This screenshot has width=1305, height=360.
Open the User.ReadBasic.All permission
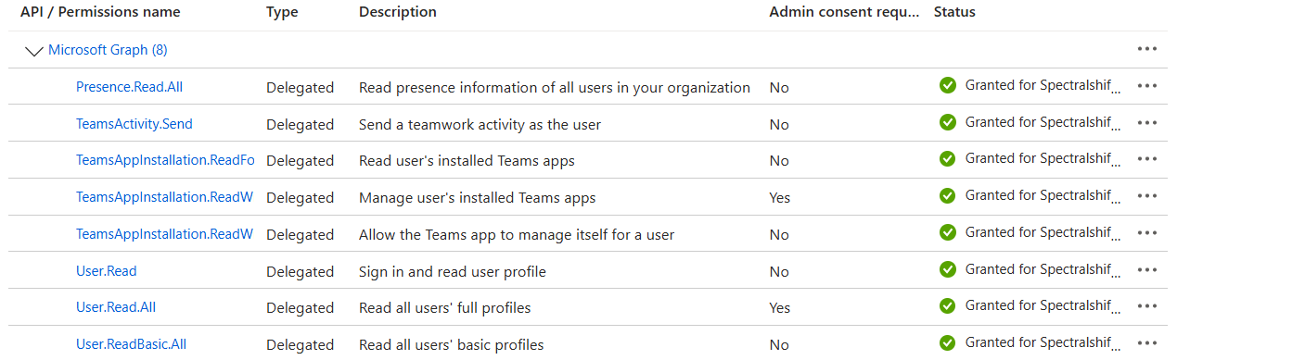[131, 344]
